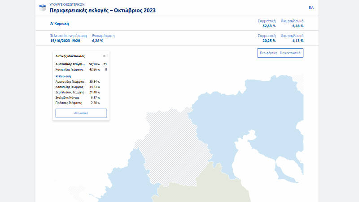The image size is (359, 202).
Task: Switch language via the ΕΛ link
Action: tap(311, 8)
